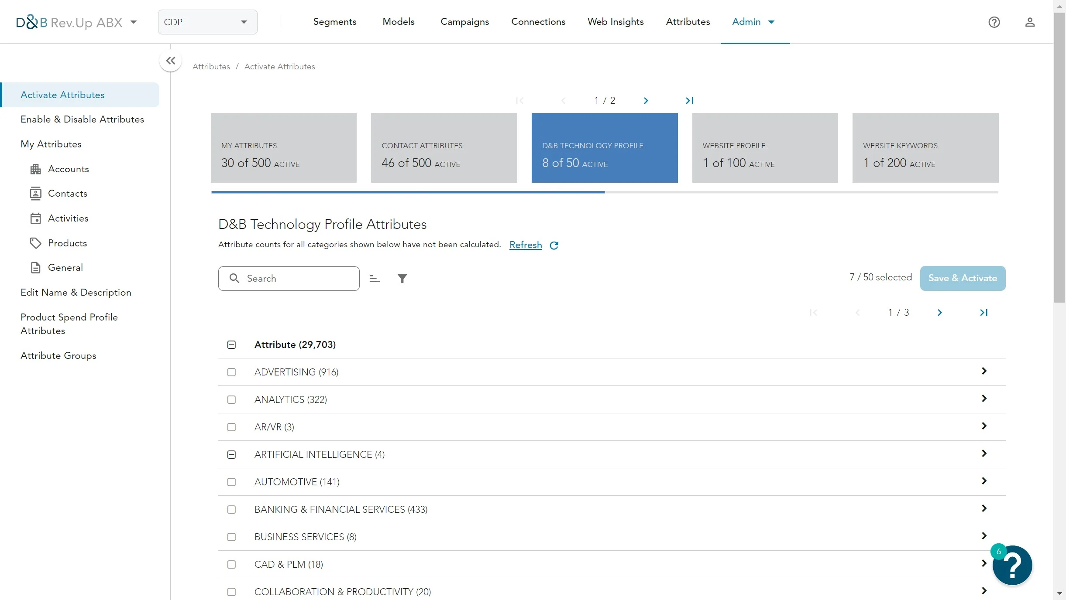Click the General document icon
Viewport: 1066px width, 600px height.
coord(35,268)
